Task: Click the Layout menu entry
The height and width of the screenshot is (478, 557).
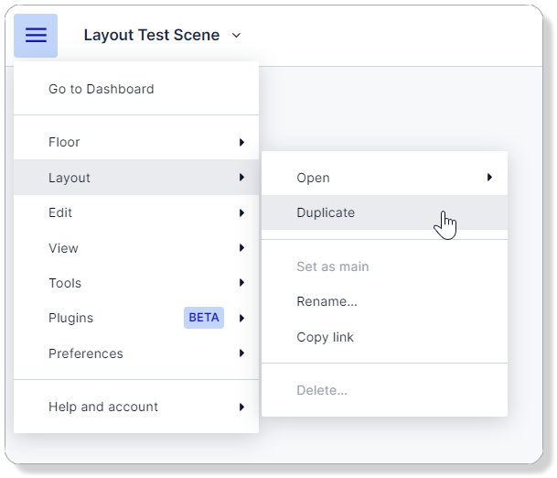Action: click(70, 178)
